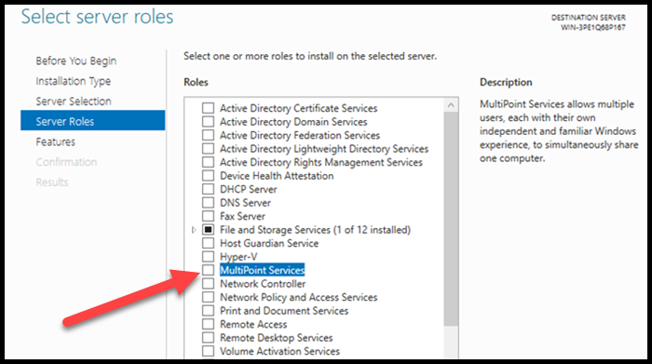
Task: Check the Network Controller checkbox
Action: [208, 284]
